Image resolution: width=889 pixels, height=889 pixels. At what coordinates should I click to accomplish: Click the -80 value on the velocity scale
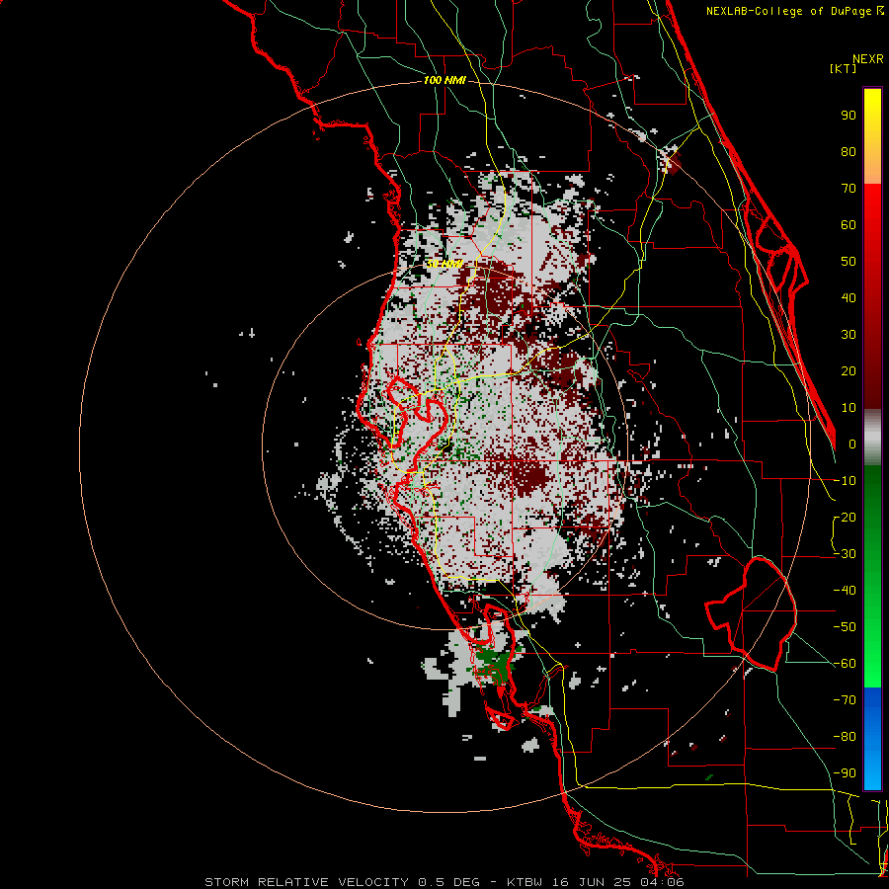[x=845, y=737]
